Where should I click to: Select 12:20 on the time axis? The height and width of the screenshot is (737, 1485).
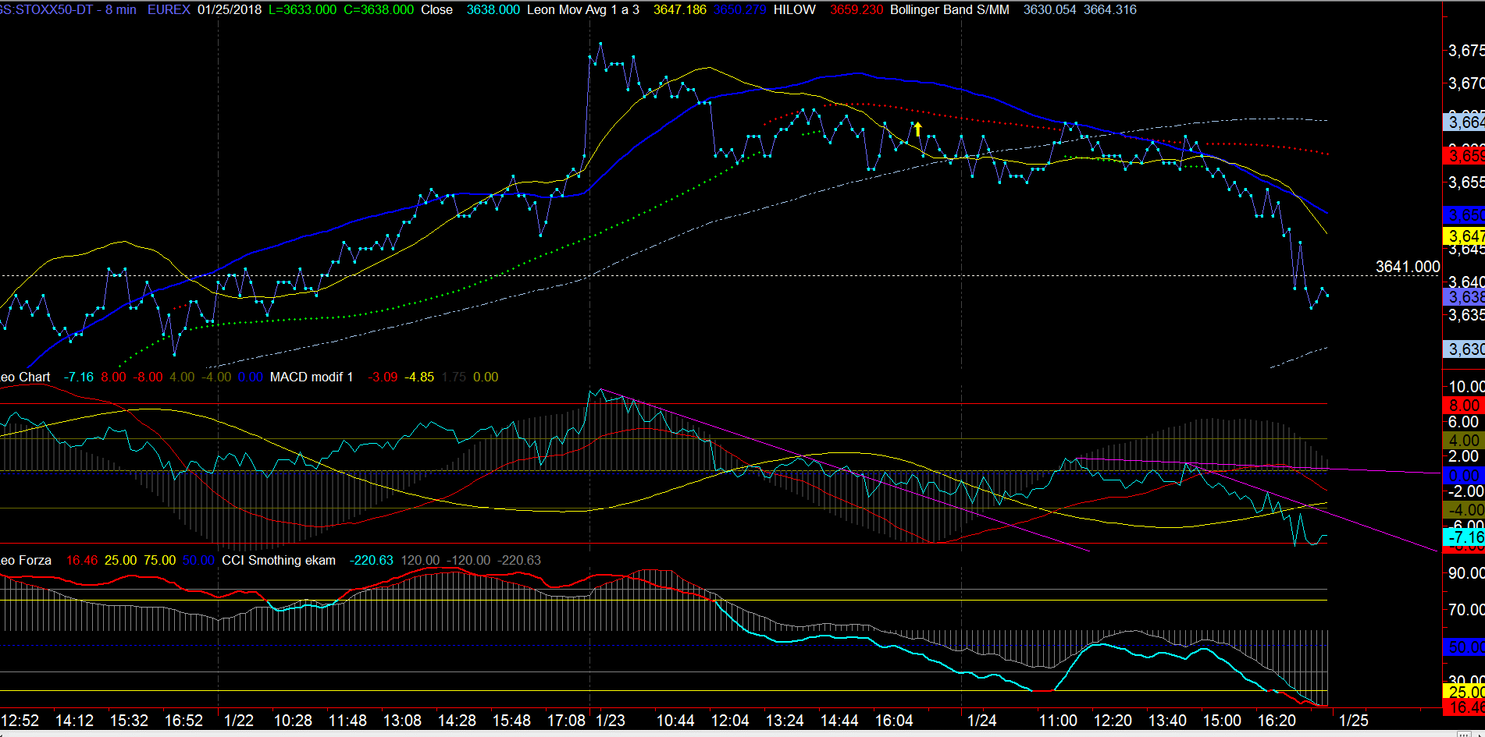[x=1113, y=721]
